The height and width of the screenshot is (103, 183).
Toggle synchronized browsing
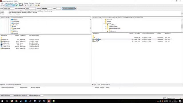point(36,5)
